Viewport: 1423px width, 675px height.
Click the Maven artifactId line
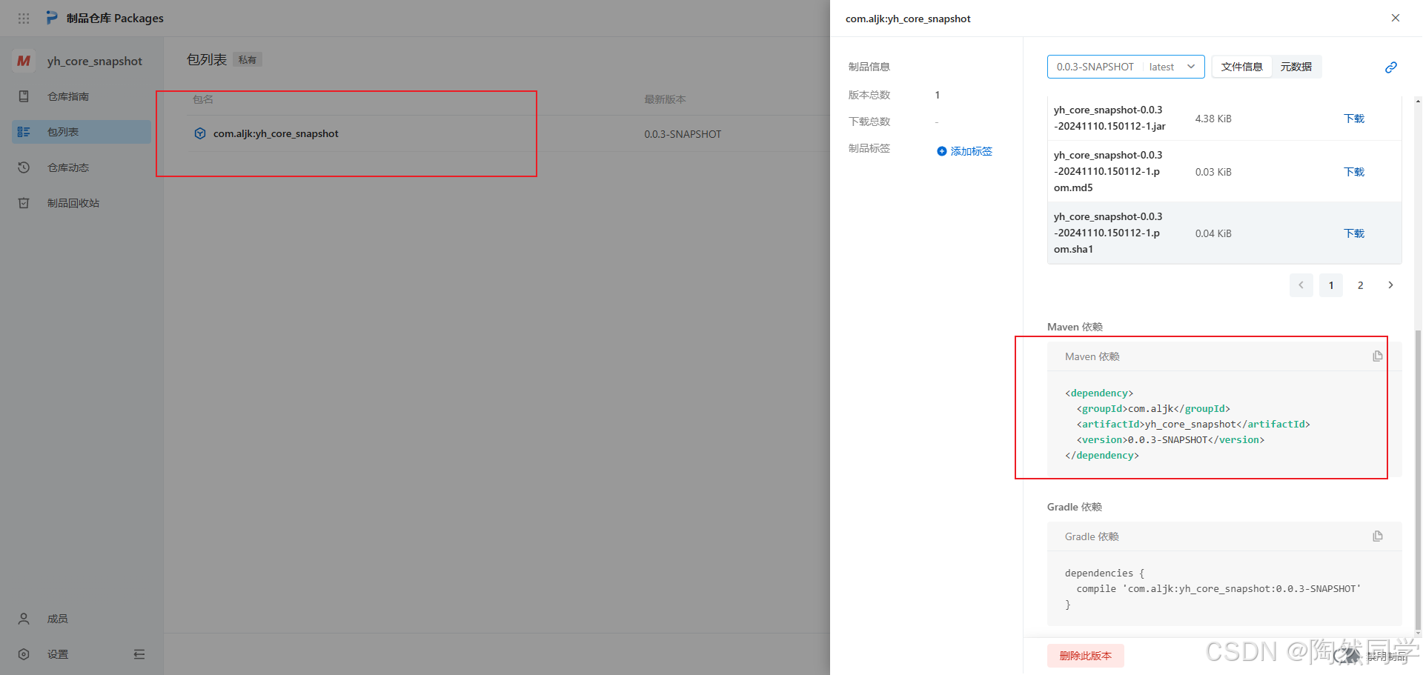click(x=1193, y=425)
